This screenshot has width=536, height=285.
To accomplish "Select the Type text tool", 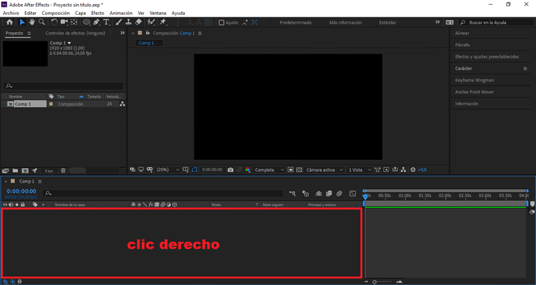I will pyautogui.click(x=107, y=22).
